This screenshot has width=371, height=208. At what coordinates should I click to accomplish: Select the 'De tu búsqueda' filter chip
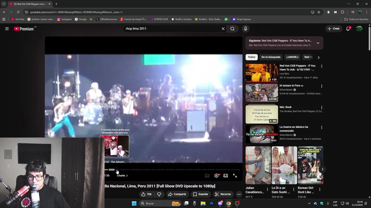(271, 57)
